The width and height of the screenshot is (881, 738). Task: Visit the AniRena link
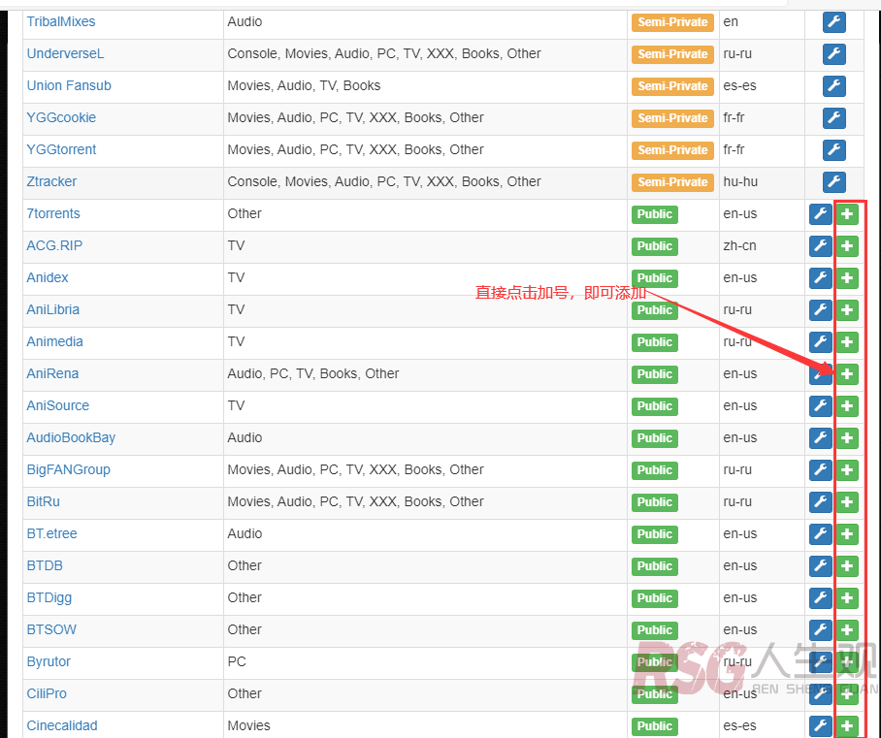coord(52,374)
